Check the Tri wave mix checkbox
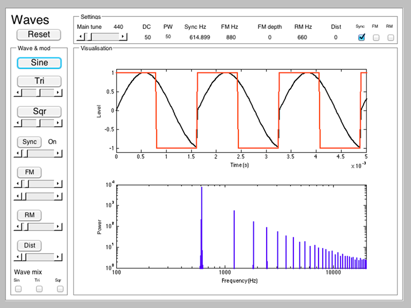 pos(39,289)
